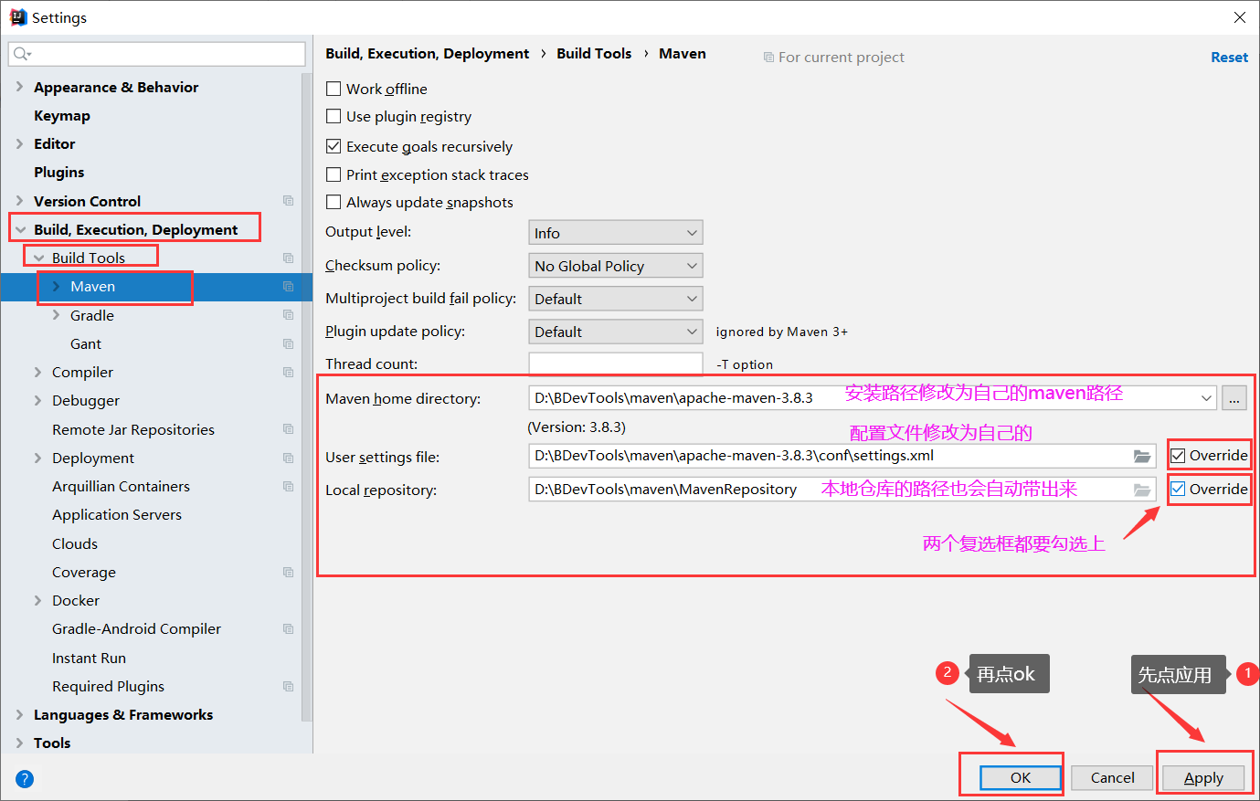The width and height of the screenshot is (1260, 801).
Task: Toggle Always update snapshots
Action: (334, 202)
